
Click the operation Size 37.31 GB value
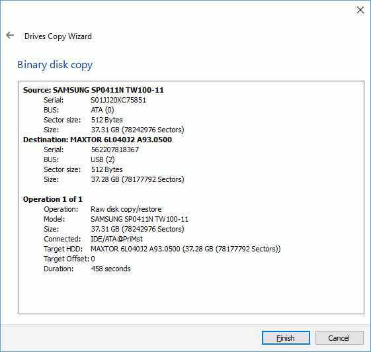pos(138,229)
